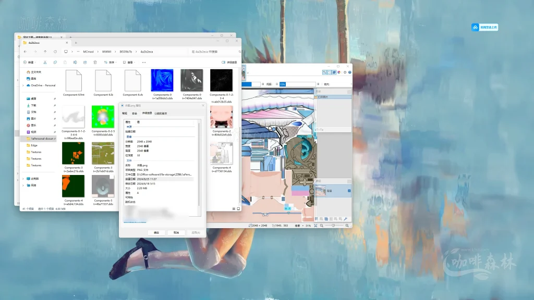Viewport: 534px width, 300px height.
Task: Open 以前的版本 tab in properties dialog
Action: (161, 113)
